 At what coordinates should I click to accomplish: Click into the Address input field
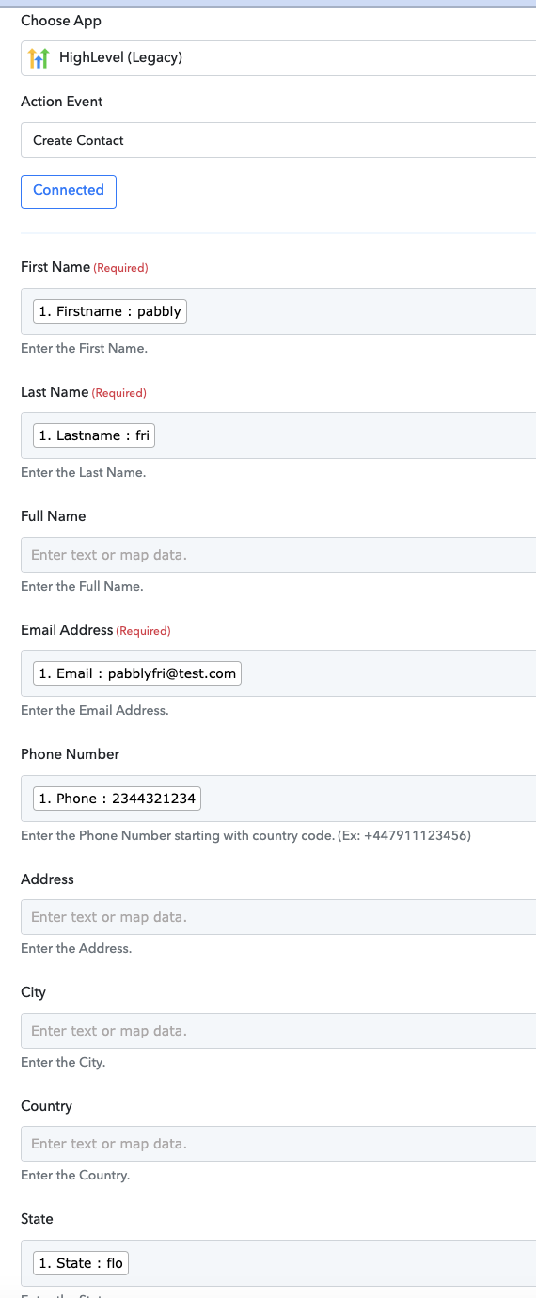[278, 917]
